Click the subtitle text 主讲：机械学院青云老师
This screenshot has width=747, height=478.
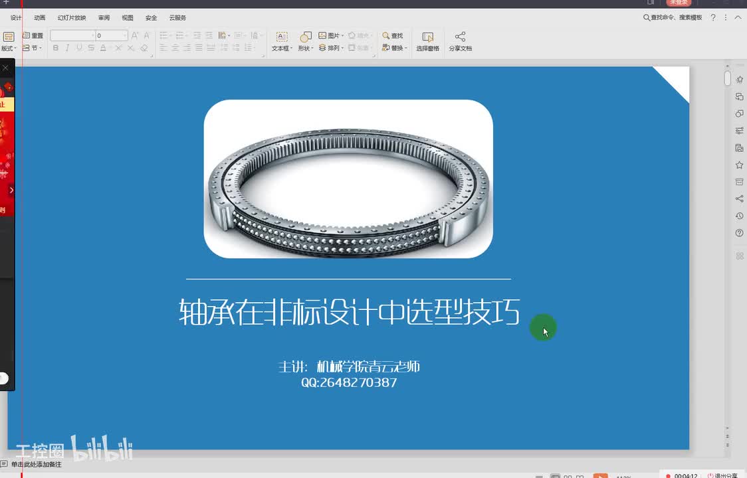point(349,366)
